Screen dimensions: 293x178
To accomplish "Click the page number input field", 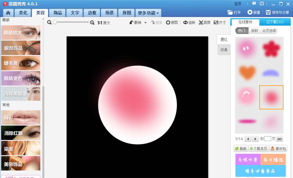I will [268, 139].
